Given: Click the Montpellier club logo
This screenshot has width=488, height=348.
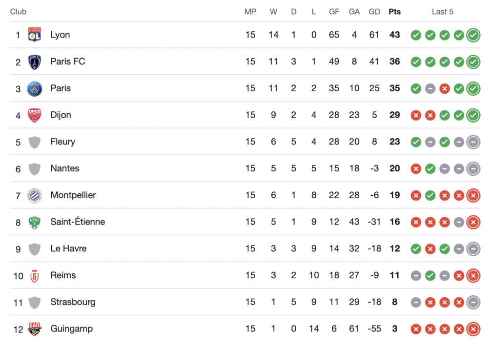Looking at the screenshot, I should click(34, 195).
